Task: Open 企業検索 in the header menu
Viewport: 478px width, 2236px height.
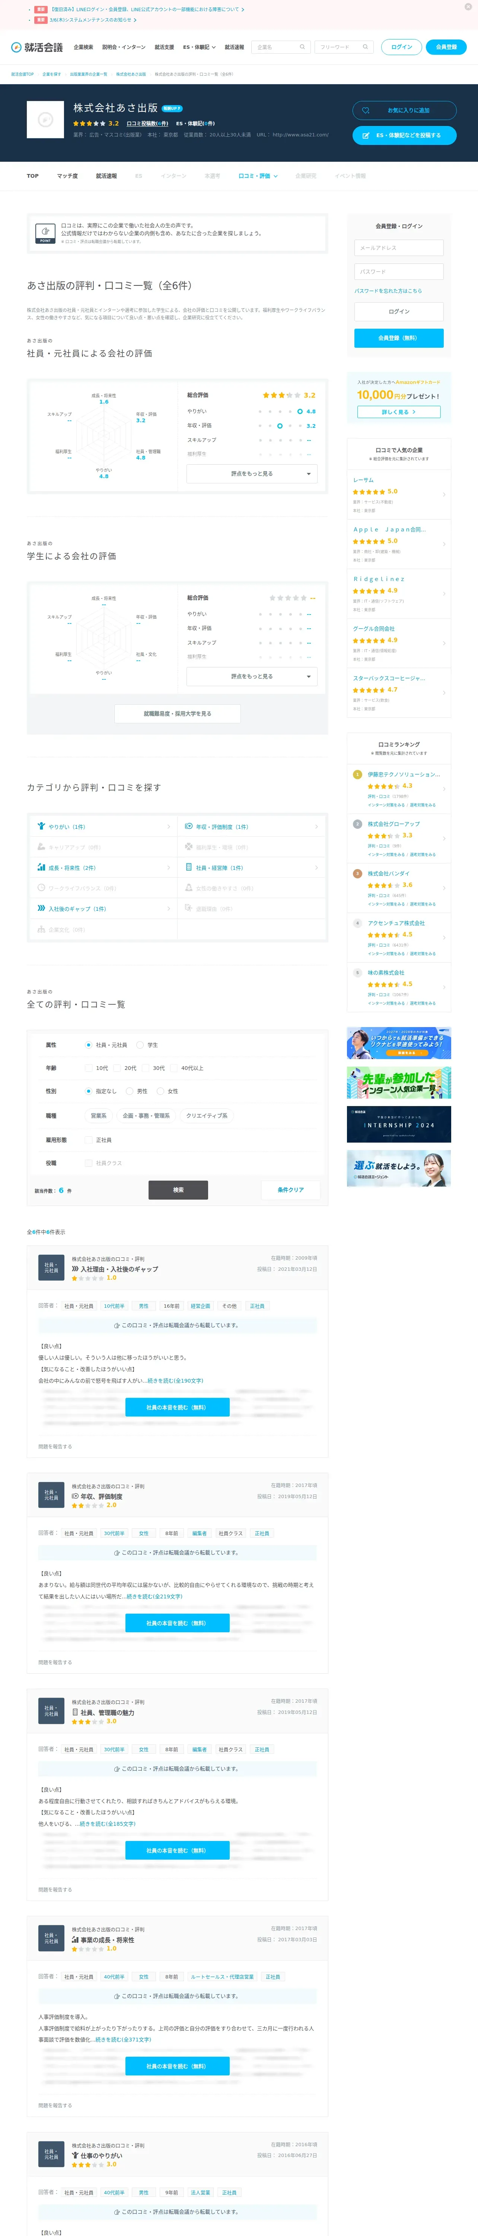Action: click(x=83, y=47)
